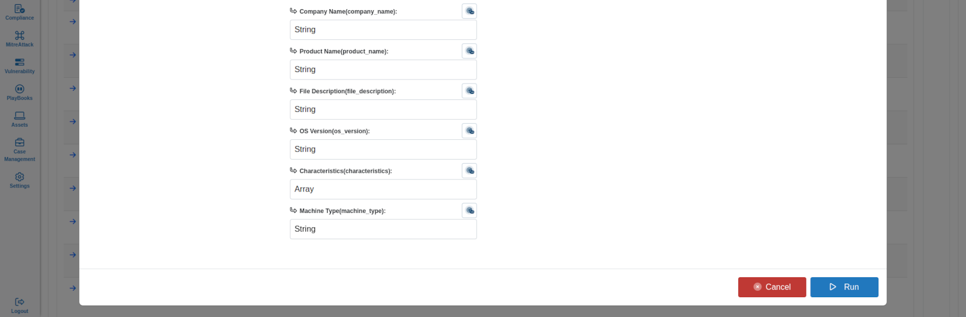Open the MitreAttack sidebar item
This screenshot has width=966, height=317.
[x=19, y=39]
